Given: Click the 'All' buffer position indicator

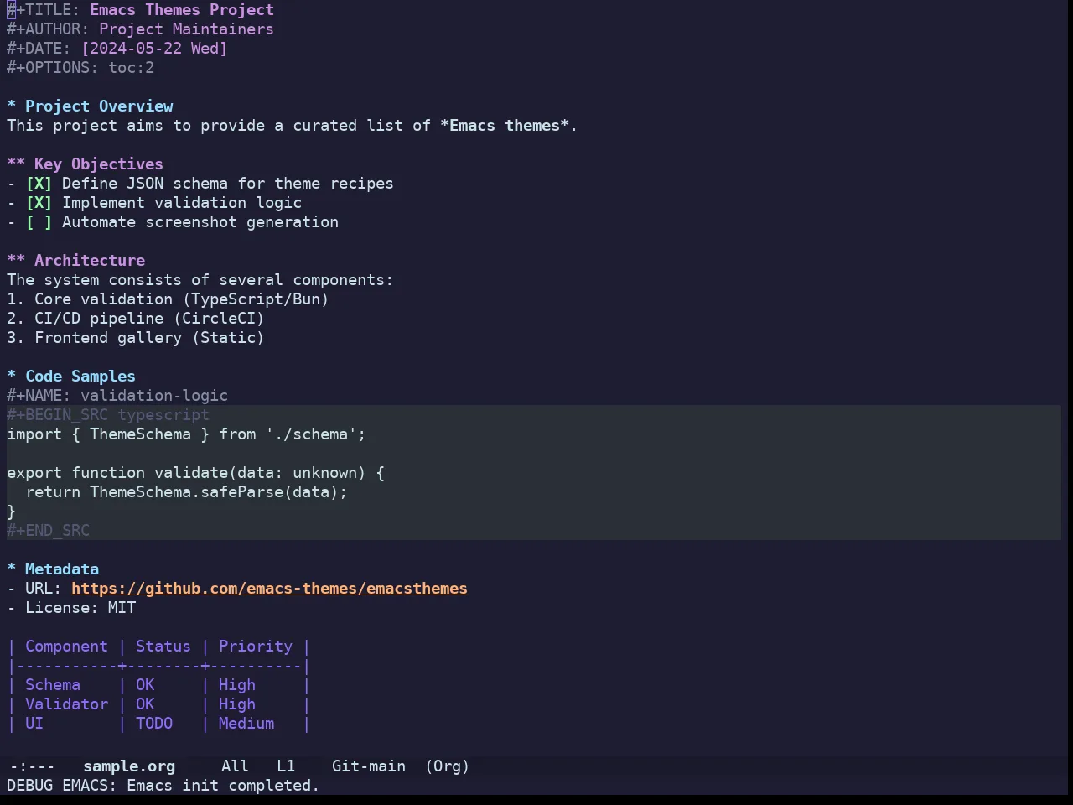Looking at the screenshot, I should [x=235, y=766].
